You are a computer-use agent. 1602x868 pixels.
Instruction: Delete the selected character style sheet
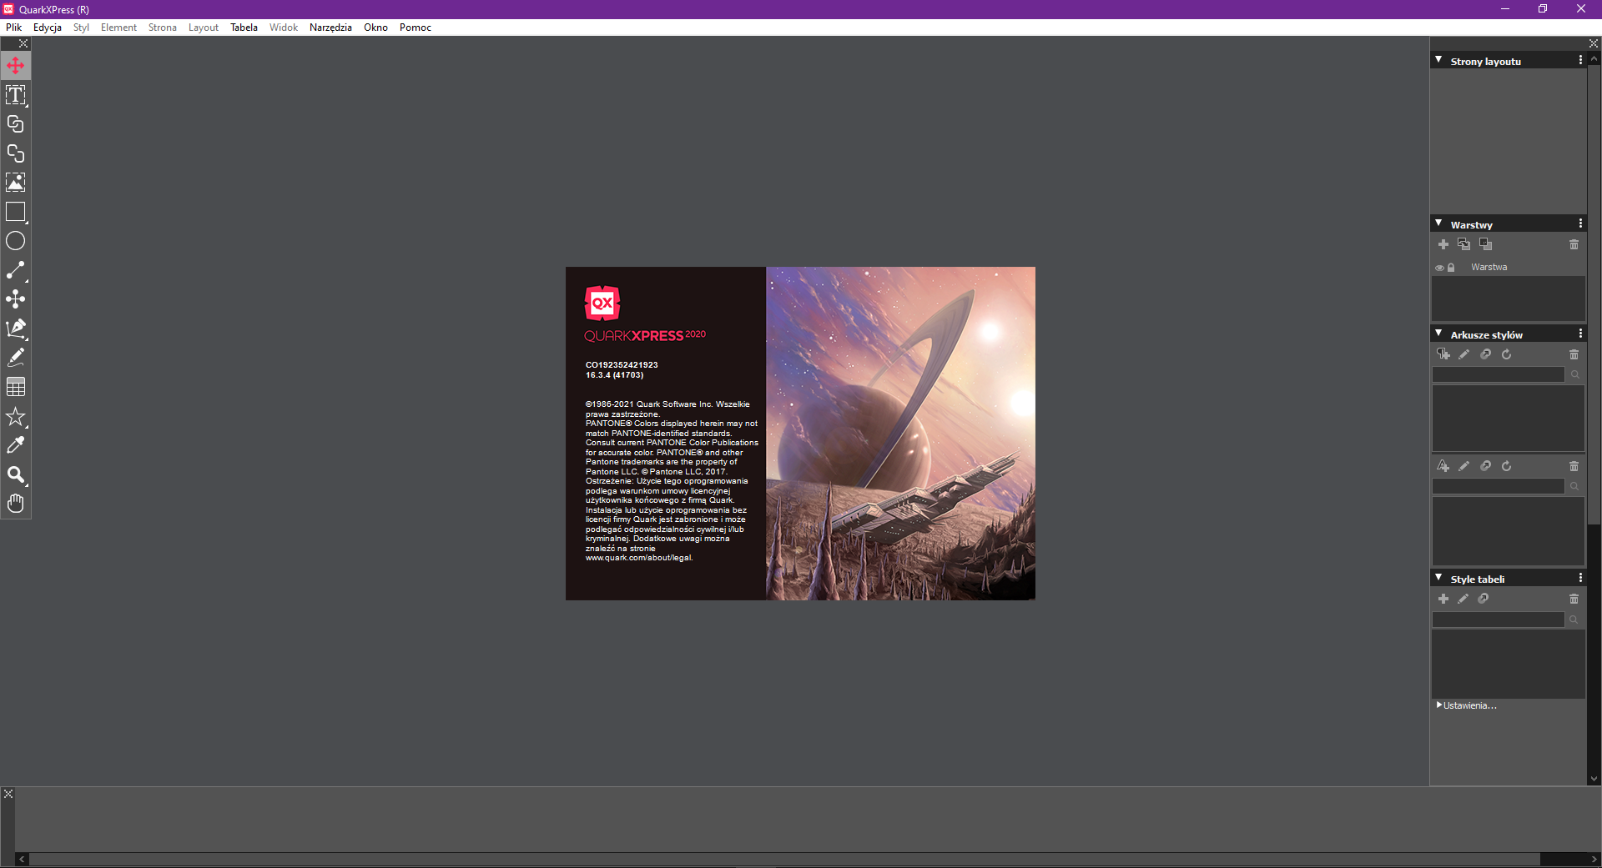click(1574, 466)
